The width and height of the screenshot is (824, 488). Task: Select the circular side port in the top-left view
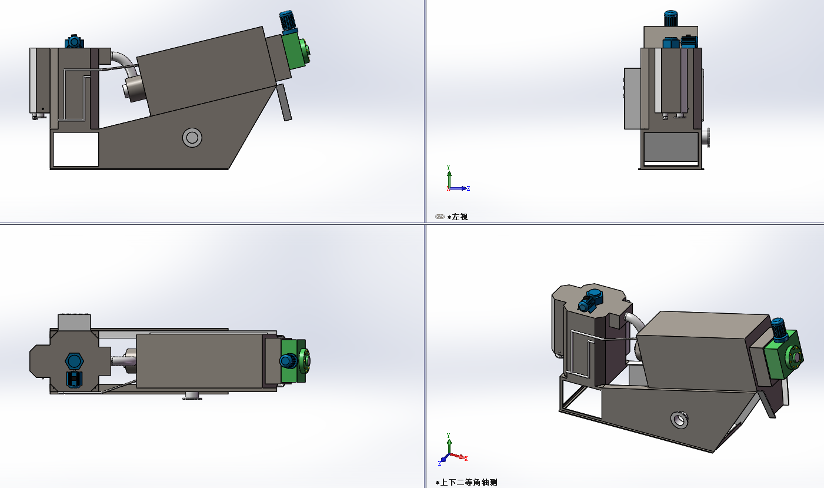(192, 137)
